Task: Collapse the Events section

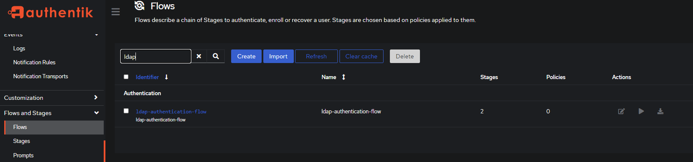Action: click(97, 35)
